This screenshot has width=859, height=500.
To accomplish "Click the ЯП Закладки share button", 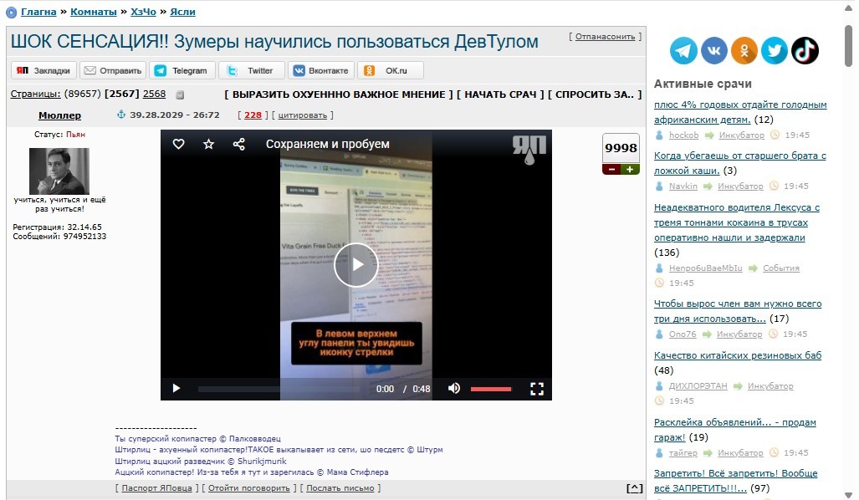I will (x=43, y=70).
